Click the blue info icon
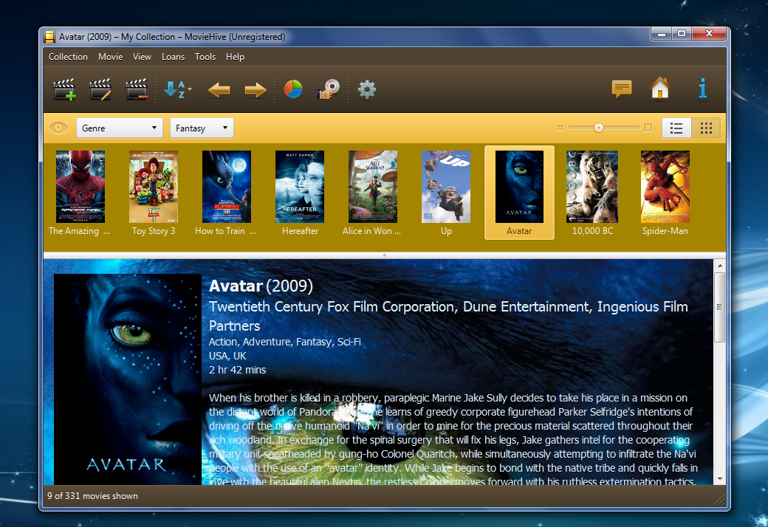This screenshot has height=527, width=768. (703, 88)
